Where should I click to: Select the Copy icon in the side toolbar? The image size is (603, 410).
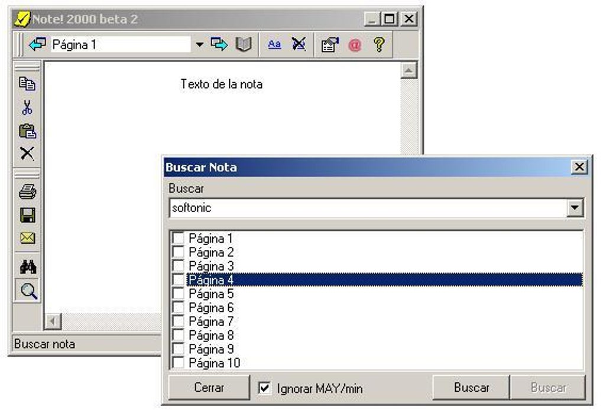coord(26,84)
